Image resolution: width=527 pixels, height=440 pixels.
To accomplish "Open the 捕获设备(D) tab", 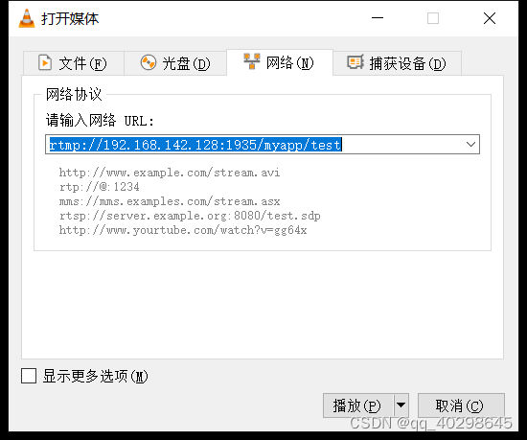I will click(x=397, y=63).
